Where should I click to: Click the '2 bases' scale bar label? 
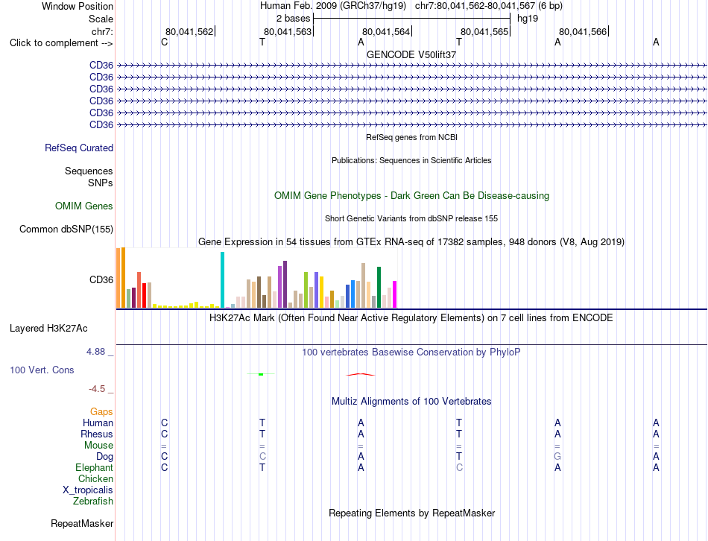(293, 19)
